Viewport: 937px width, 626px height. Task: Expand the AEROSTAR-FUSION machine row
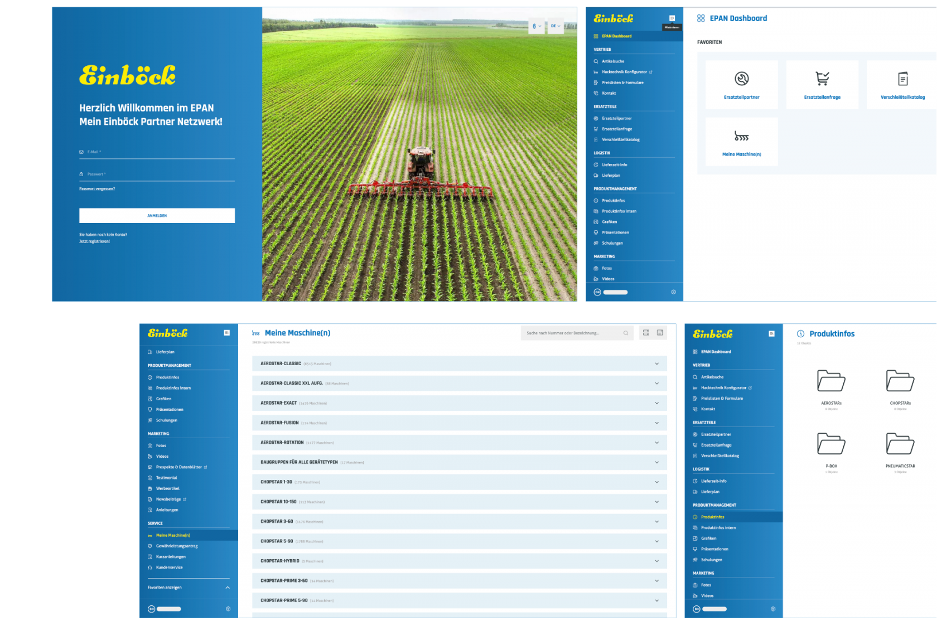(x=656, y=423)
